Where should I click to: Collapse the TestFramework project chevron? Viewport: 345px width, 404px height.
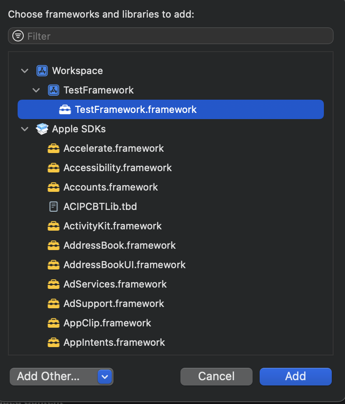(36, 90)
